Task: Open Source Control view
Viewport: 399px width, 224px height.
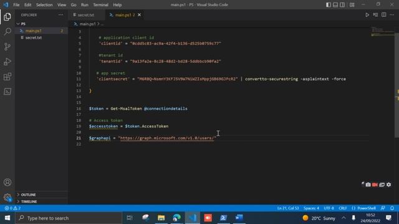Action: click(7, 47)
